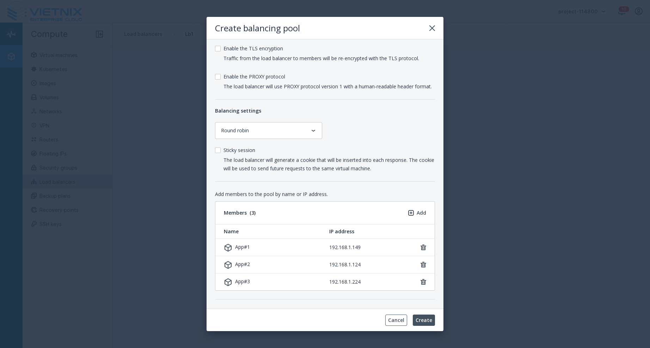Expand the project-114800 project selector
Screen dimensions: 650x348
pos(582,12)
